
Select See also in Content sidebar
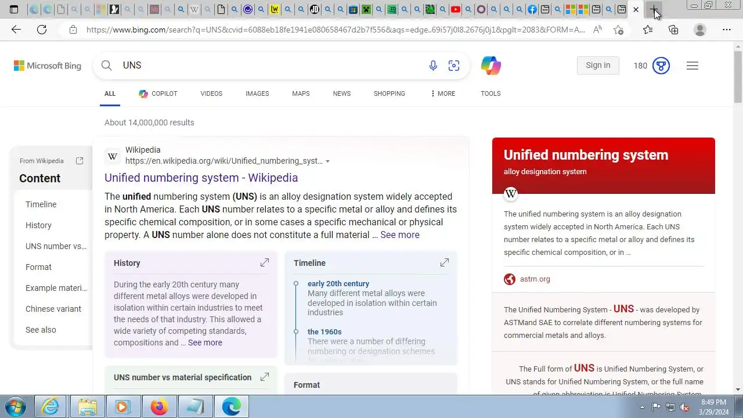pos(41,330)
